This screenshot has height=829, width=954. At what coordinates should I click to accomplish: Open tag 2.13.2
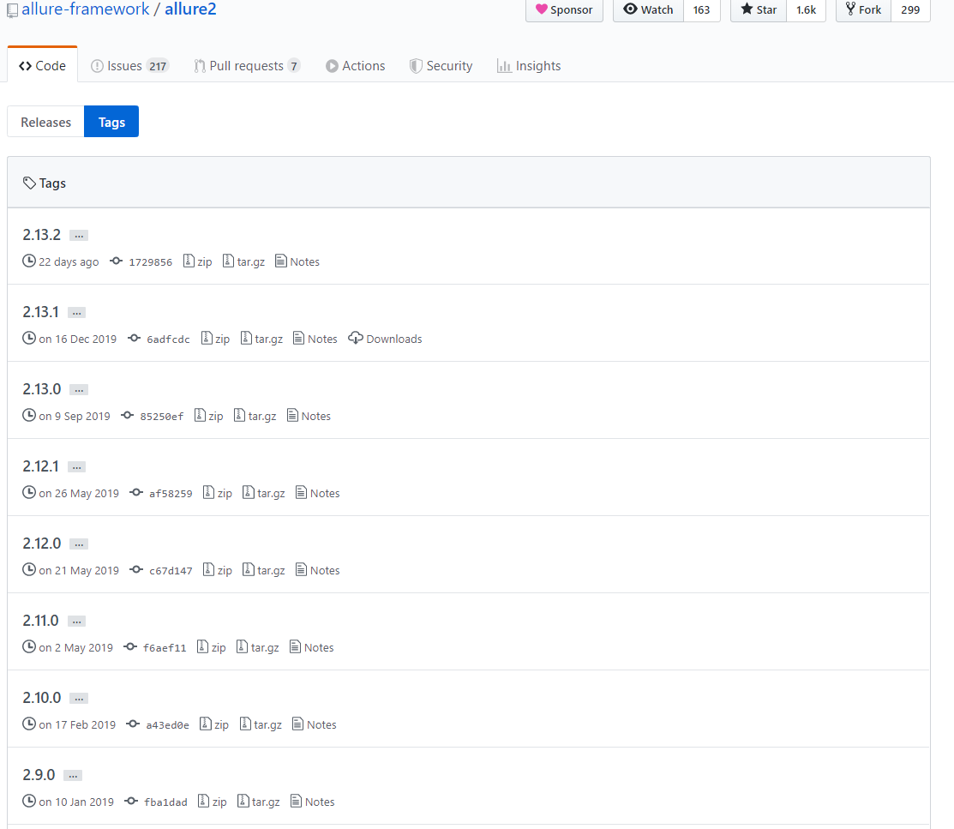(42, 235)
